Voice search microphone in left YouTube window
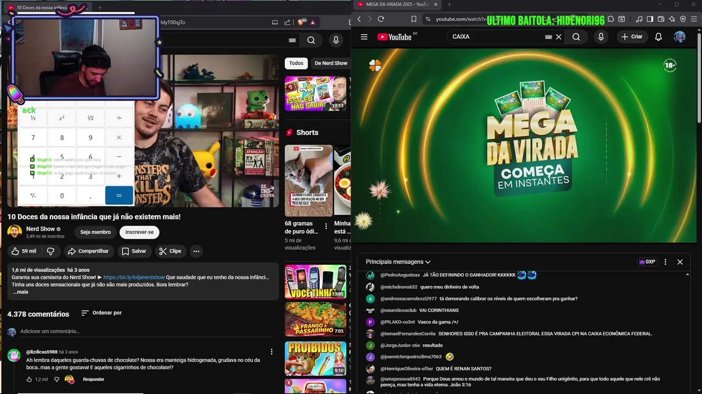702x394 pixels. click(336, 40)
